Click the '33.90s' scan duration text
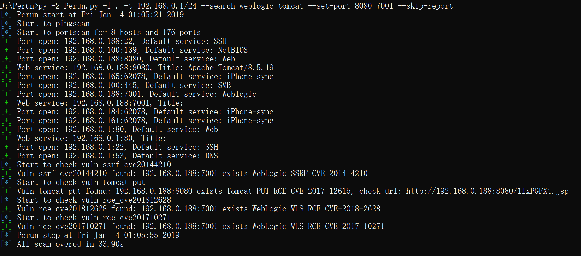This screenshot has height=256, width=581. point(111,244)
